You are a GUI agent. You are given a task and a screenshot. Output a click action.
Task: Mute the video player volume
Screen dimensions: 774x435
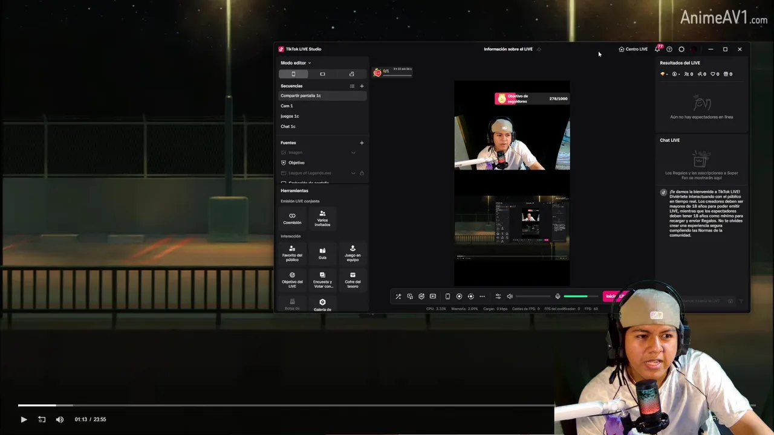click(60, 419)
